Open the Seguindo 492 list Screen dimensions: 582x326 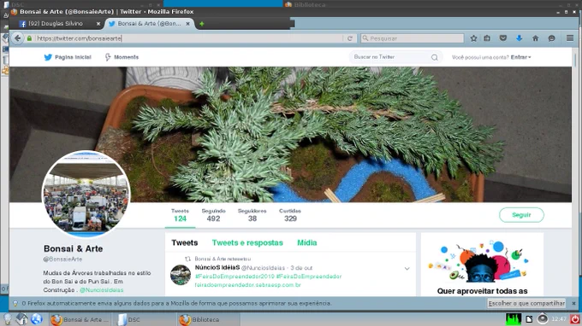click(213, 215)
